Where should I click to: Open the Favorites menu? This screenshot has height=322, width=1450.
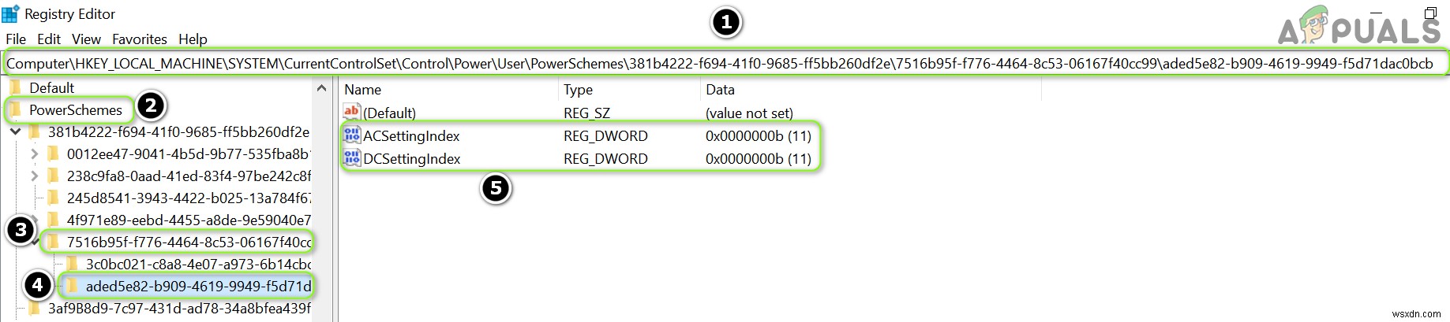139,39
